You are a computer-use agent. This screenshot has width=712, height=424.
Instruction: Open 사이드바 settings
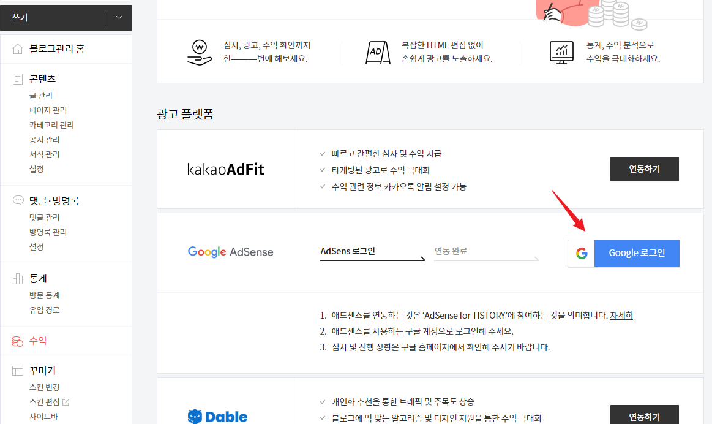(x=44, y=417)
